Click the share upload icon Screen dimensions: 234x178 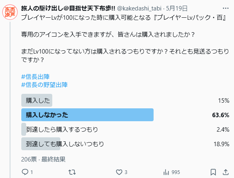pos(226,172)
